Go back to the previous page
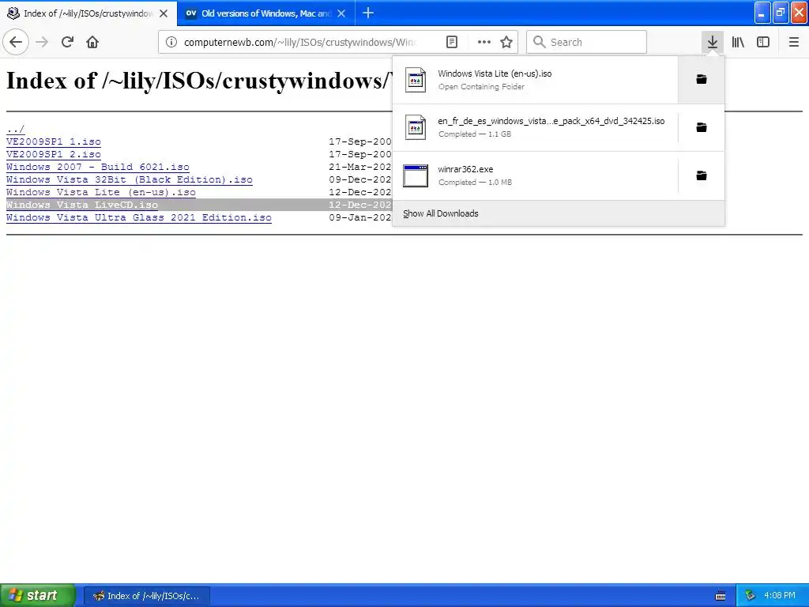The image size is (809, 607). [16, 42]
